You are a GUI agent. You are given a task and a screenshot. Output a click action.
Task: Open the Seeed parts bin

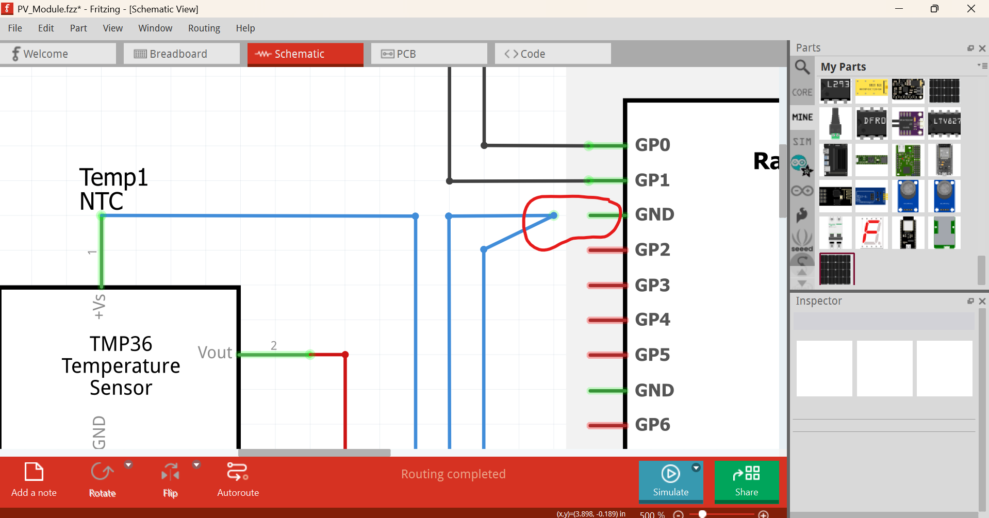coord(802,240)
